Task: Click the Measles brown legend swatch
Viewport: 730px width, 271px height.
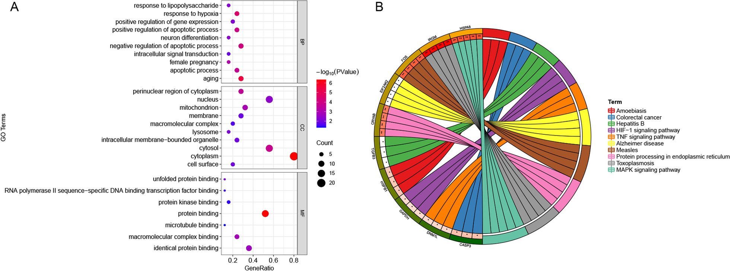Action: [x=611, y=150]
